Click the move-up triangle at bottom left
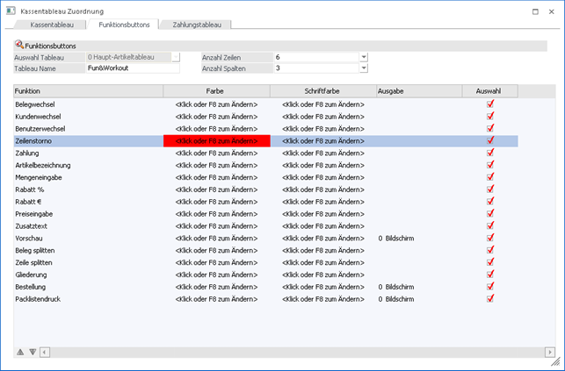This screenshot has width=565, height=371. tap(20, 352)
